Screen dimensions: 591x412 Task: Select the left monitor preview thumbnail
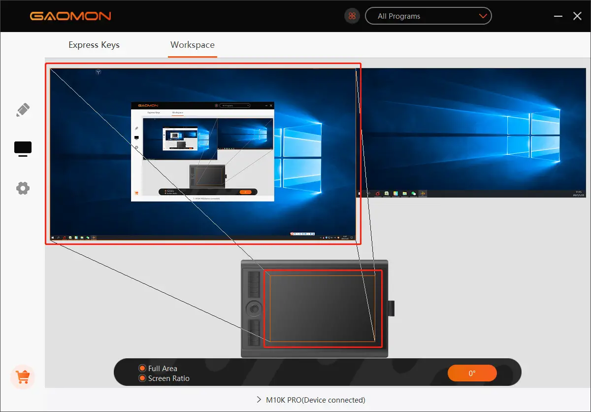pos(203,154)
